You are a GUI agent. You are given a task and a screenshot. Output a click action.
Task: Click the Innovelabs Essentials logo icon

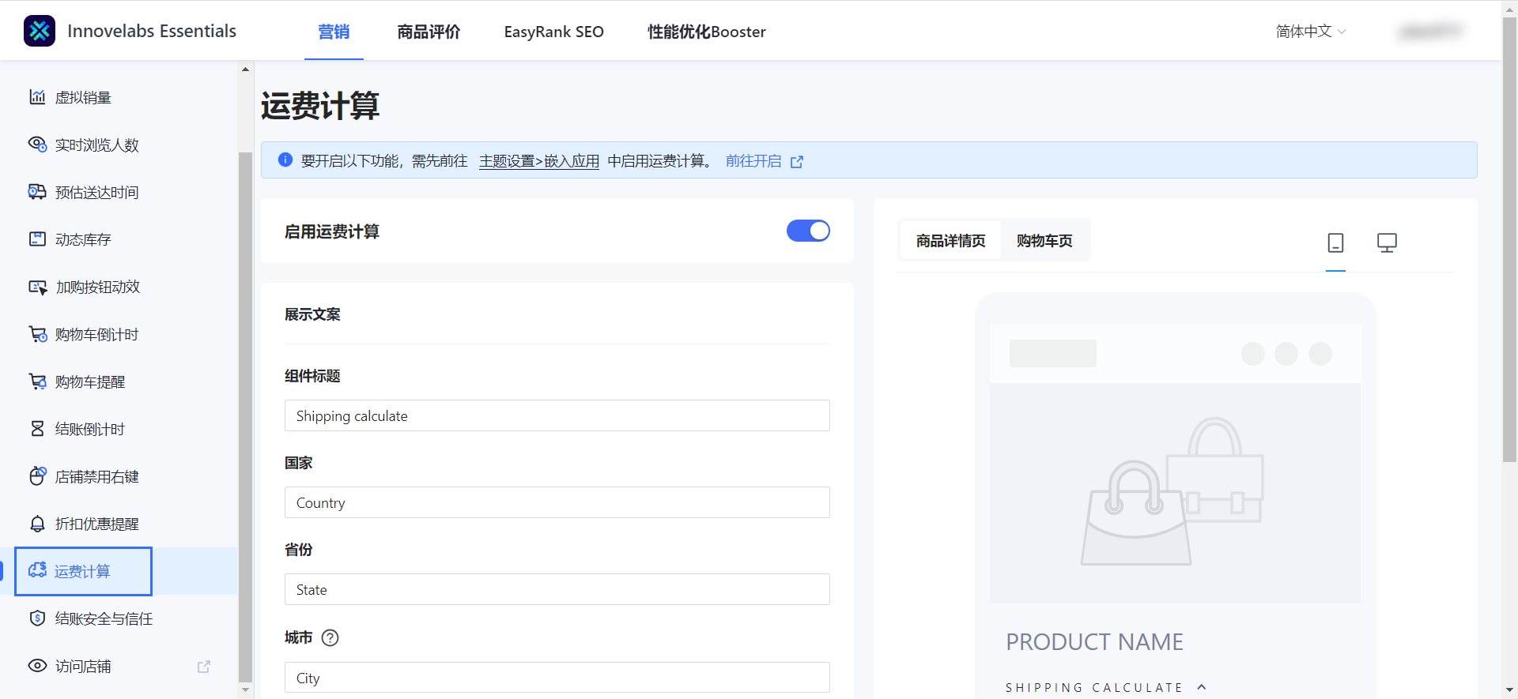click(40, 32)
